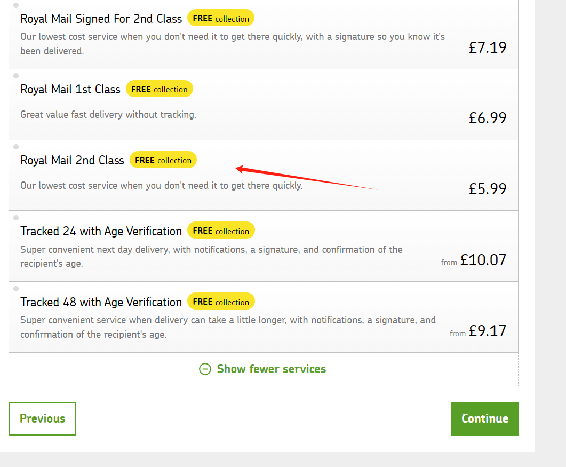Click the Continue button
Viewport: 566px width, 467px height.
[485, 419]
